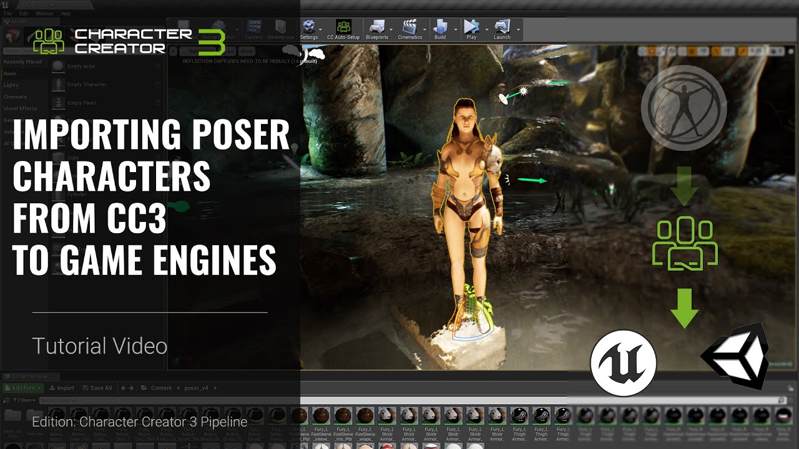Open the Settings toolbar button

[x=309, y=29]
